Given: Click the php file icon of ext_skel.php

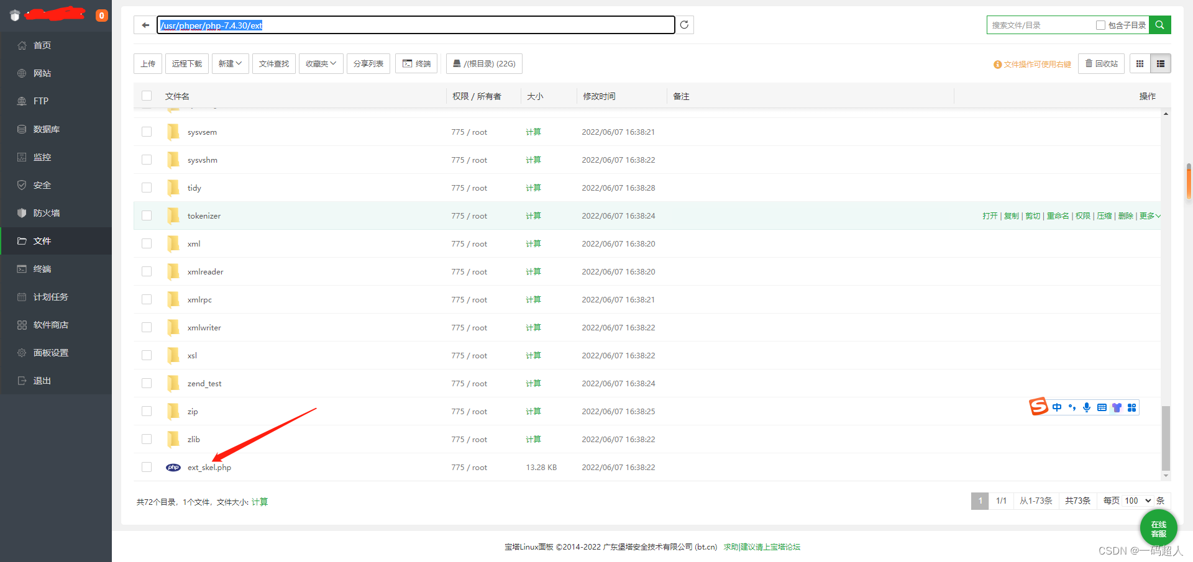Looking at the screenshot, I should point(173,467).
